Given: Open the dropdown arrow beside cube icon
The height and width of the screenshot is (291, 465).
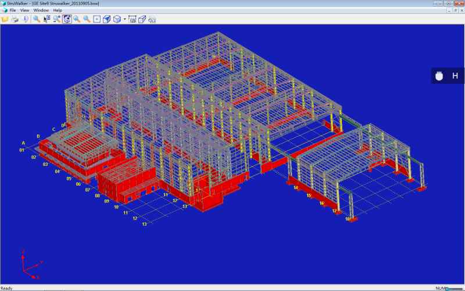Looking at the screenshot, I should (124, 19).
